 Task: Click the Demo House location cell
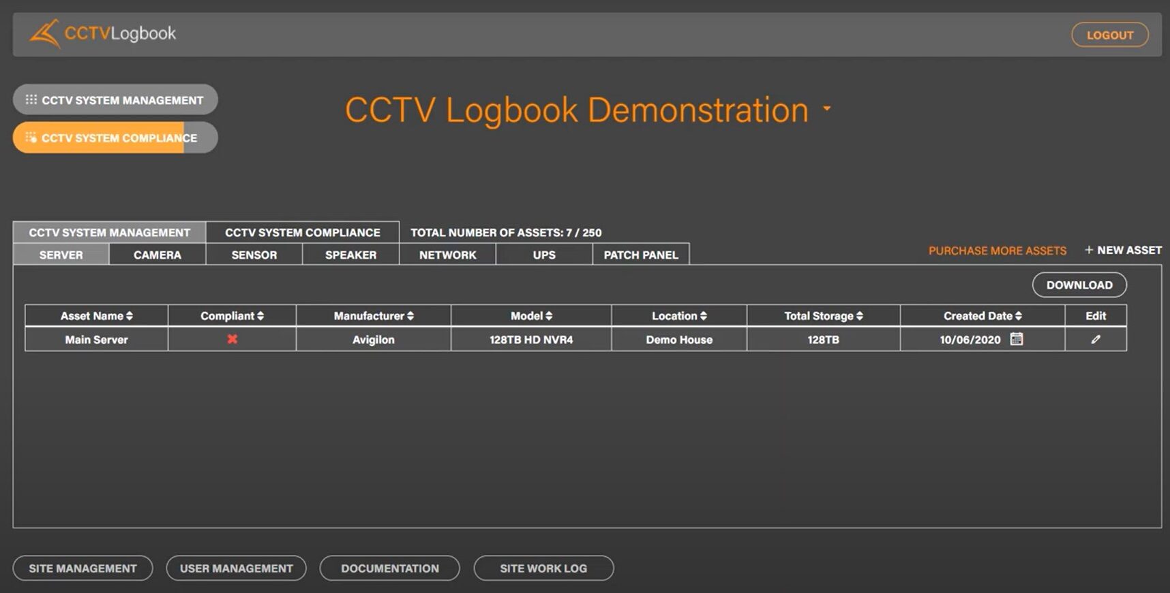(679, 340)
